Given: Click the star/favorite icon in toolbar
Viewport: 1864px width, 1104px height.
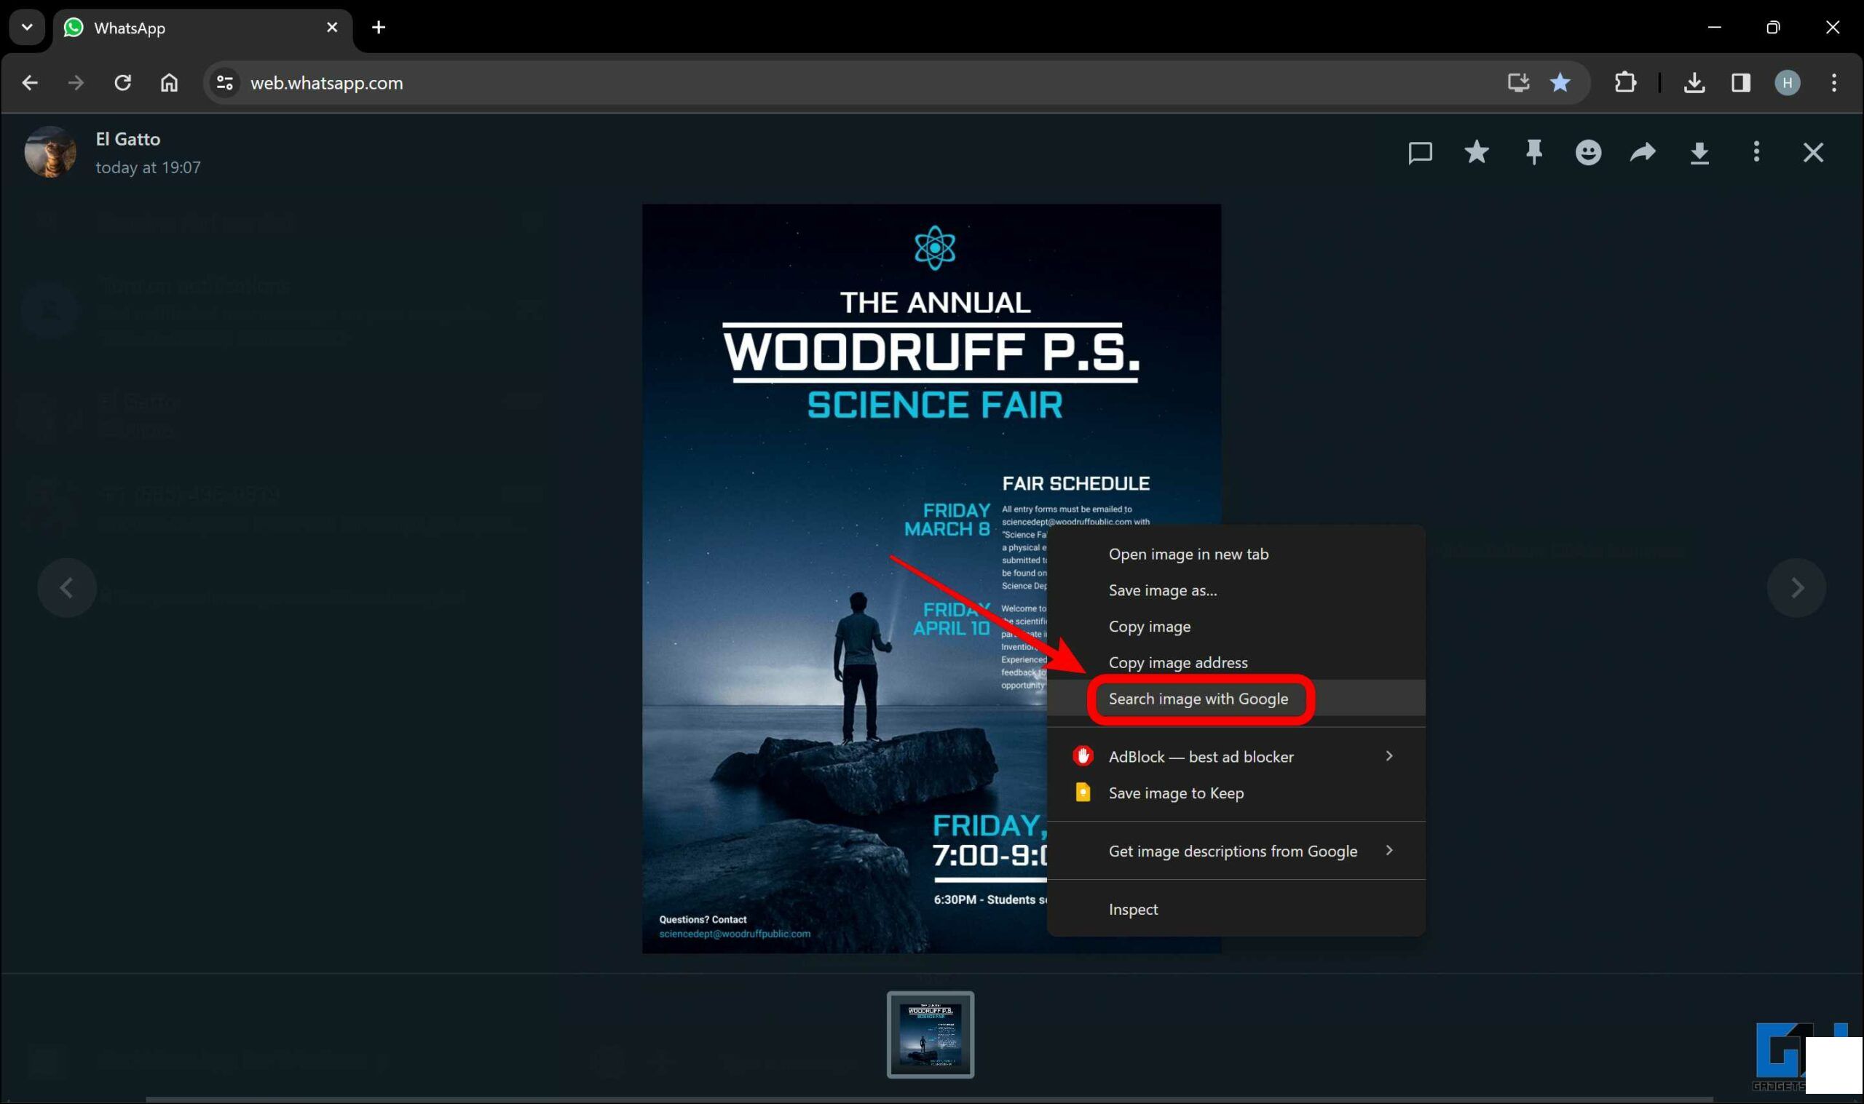Looking at the screenshot, I should tap(1476, 152).
